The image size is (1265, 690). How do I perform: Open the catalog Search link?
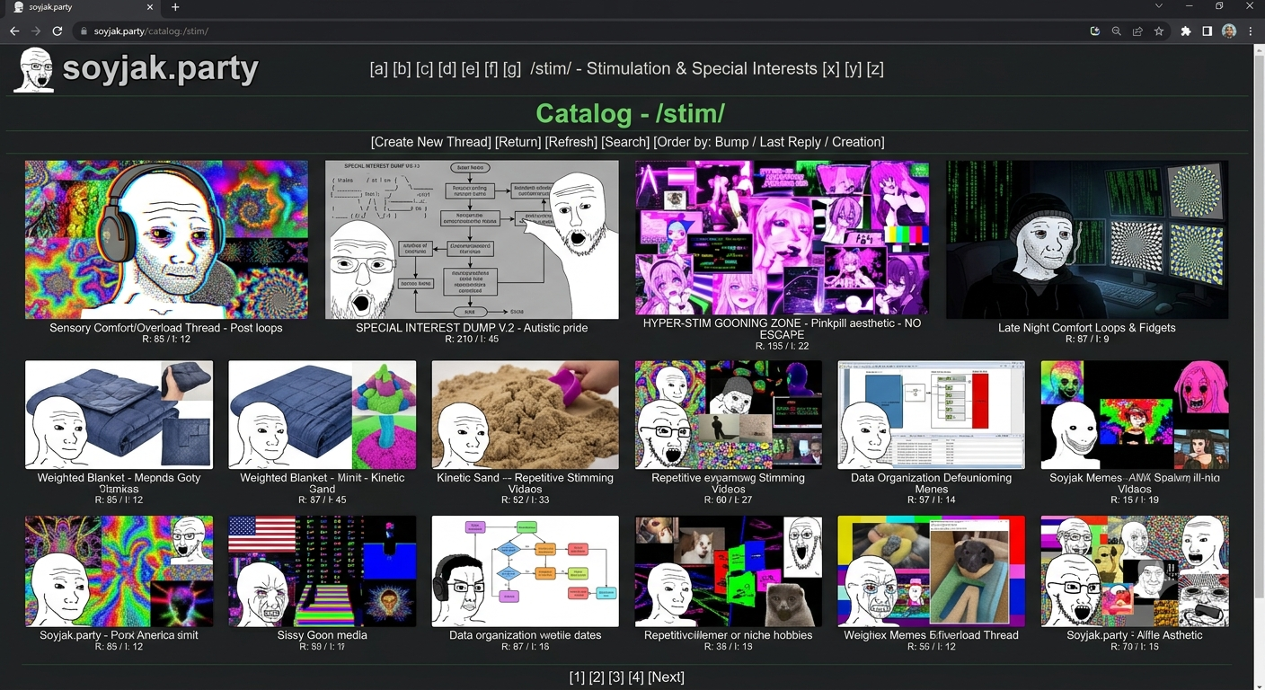(x=625, y=142)
